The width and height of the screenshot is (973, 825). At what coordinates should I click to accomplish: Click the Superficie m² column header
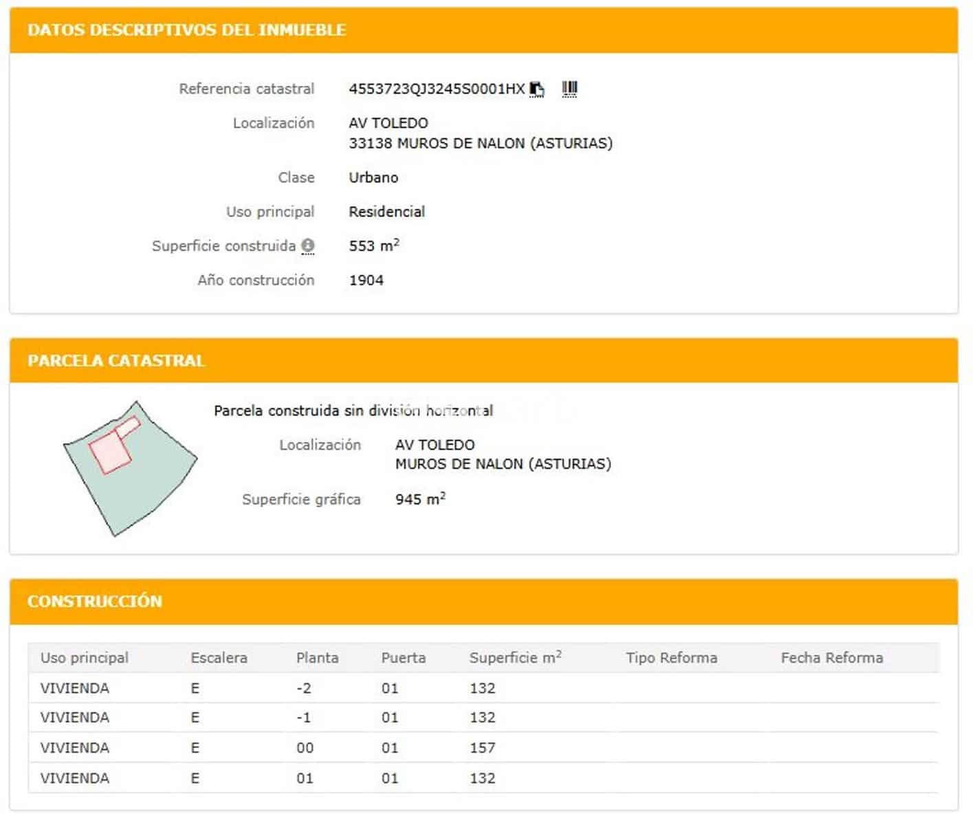pyautogui.click(x=515, y=657)
